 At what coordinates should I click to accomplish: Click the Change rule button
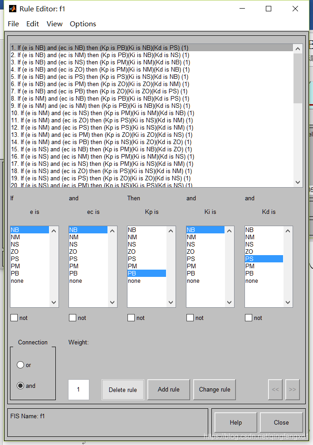[215, 390]
